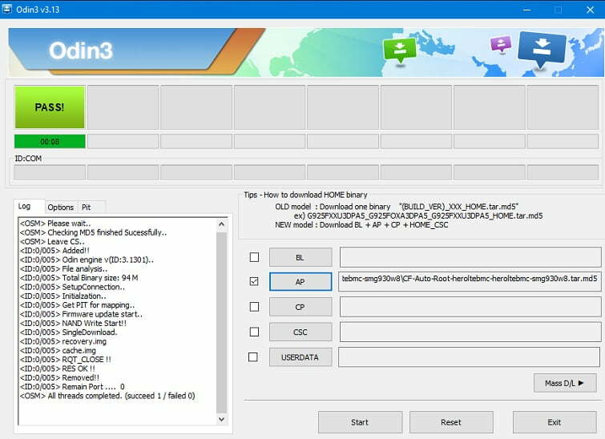The height and width of the screenshot is (439, 605).
Task: Open the Mass D/L menu arrow button
Action: pyautogui.click(x=565, y=383)
